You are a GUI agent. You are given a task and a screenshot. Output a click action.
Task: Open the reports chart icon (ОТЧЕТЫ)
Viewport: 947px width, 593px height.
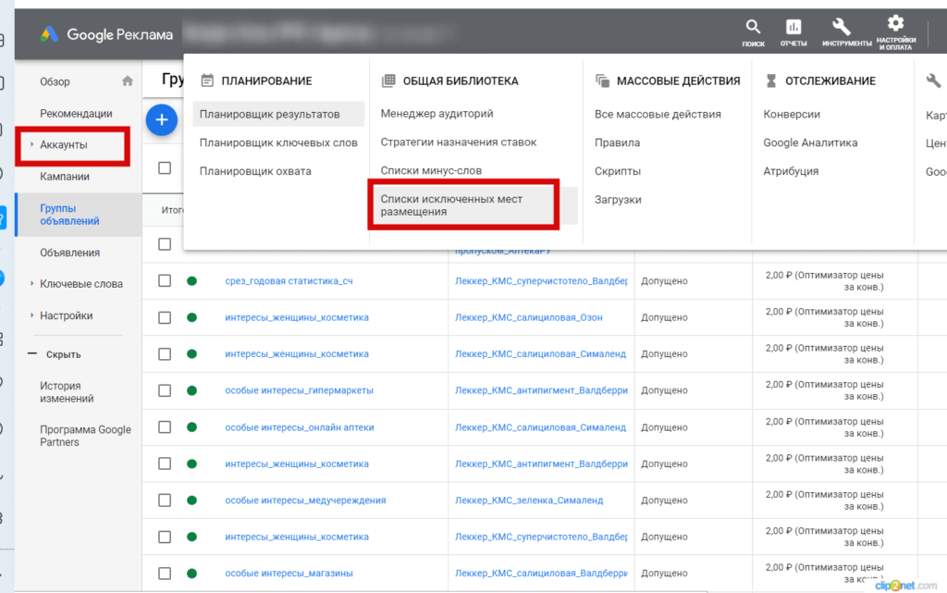click(793, 27)
